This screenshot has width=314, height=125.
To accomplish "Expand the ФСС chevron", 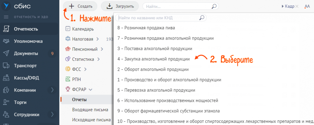I will point(85,69).
